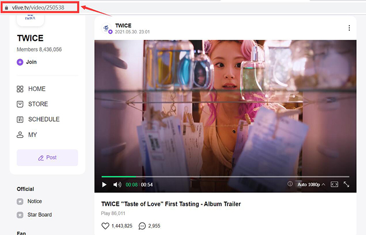Click the 00:08 elapsed time display

(132, 185)
